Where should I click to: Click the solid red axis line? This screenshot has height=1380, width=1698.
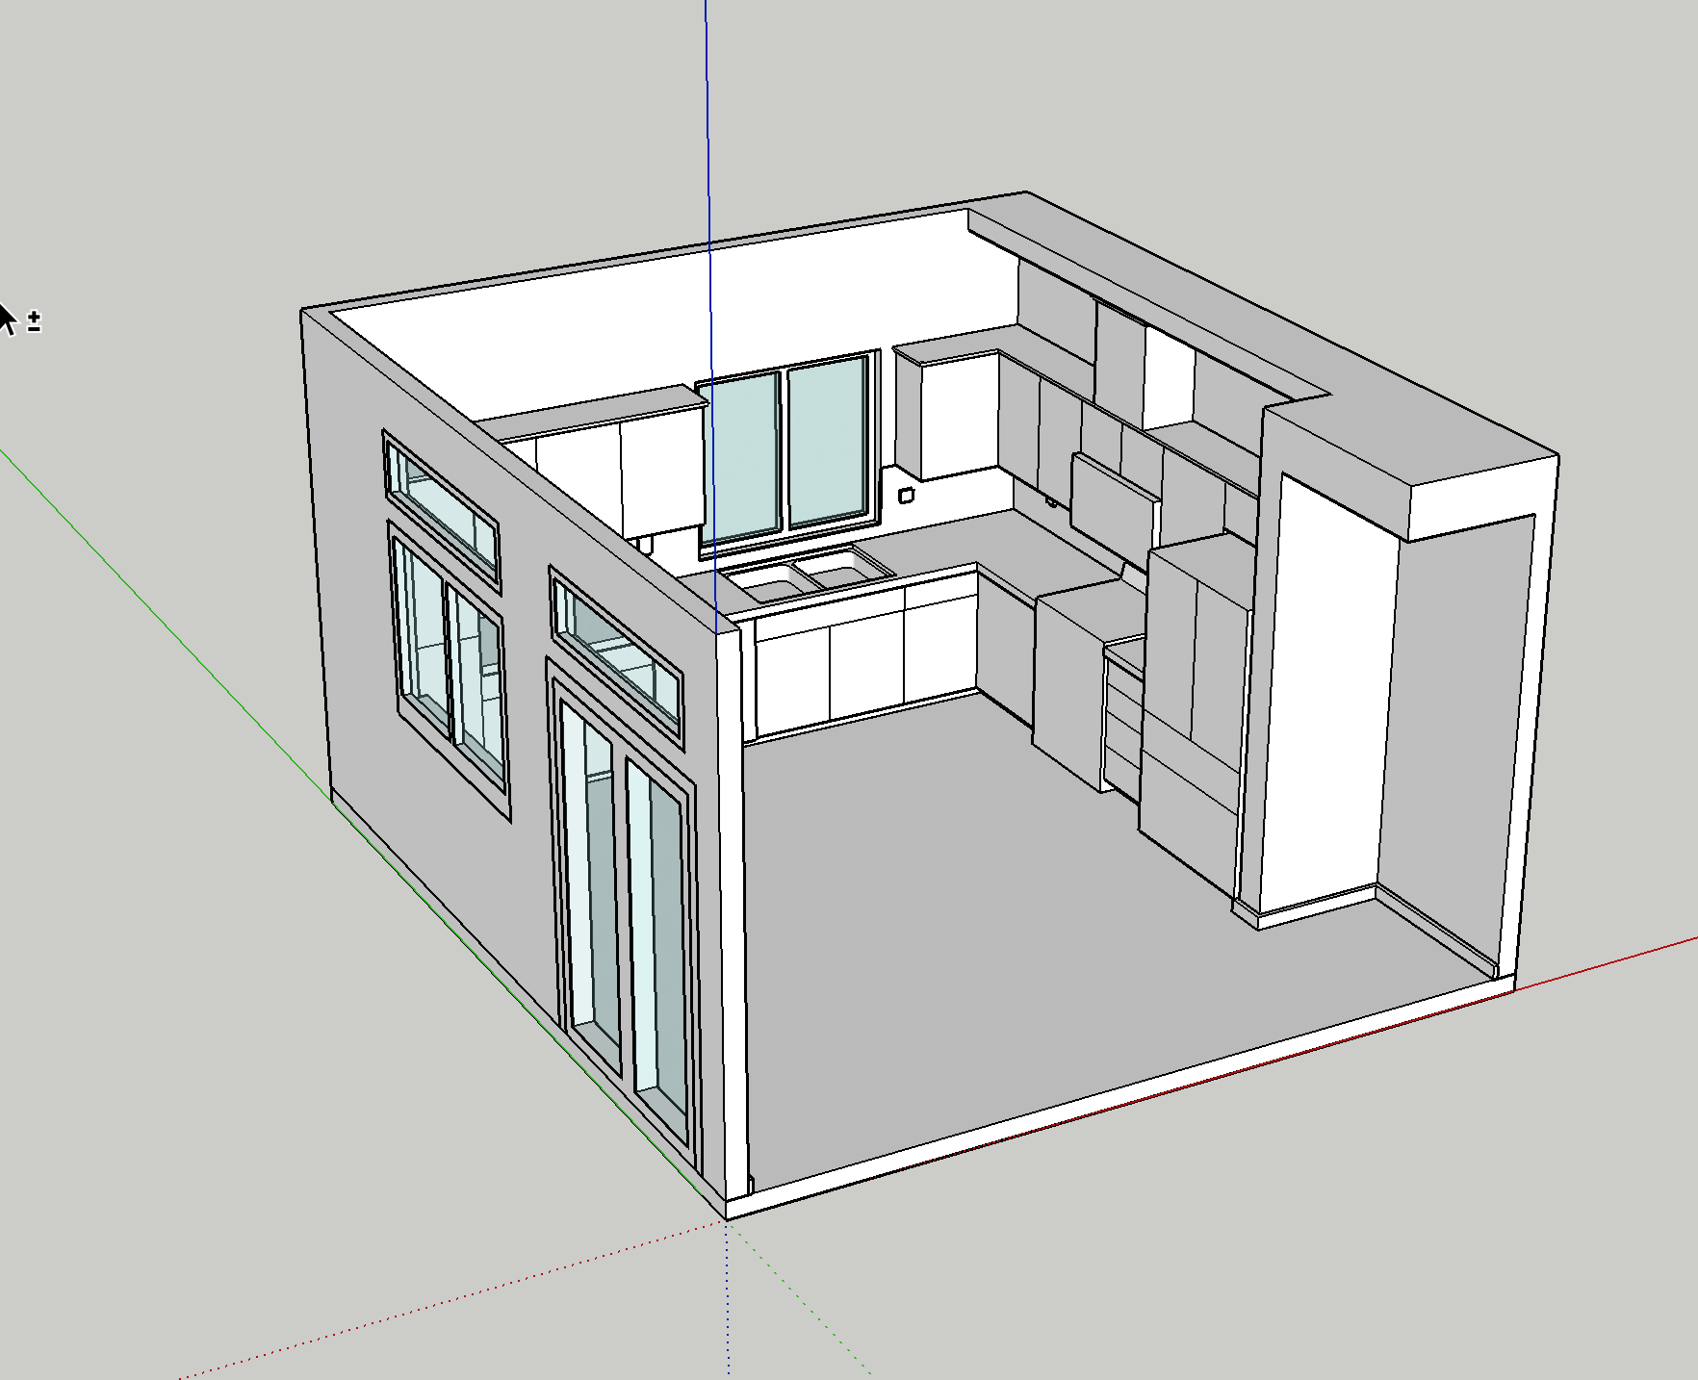pyautogui.click(x=1617, y=958)
